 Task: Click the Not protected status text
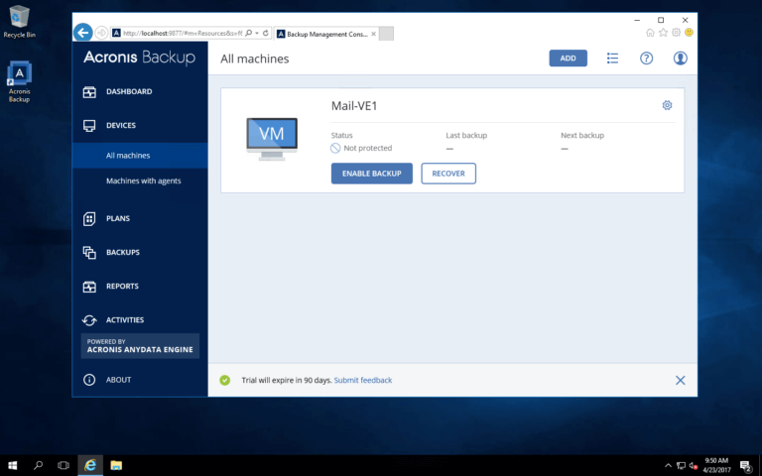point(368,148)
